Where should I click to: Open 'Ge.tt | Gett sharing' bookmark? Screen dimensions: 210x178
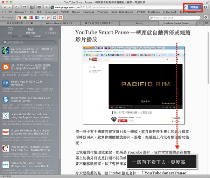click(122, 12)
